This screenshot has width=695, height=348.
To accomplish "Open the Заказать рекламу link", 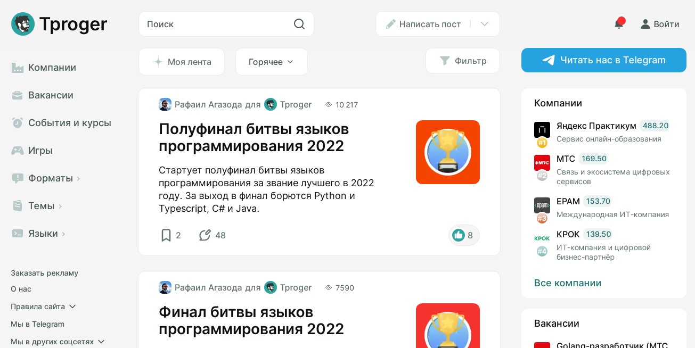I will [x=44, y=273].
